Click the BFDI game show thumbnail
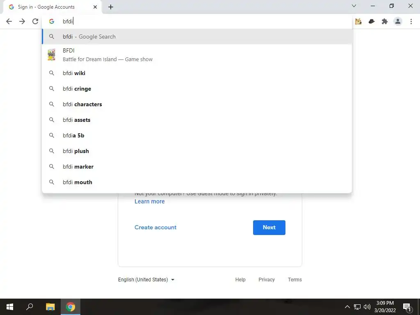The height and width of the screenshot is (315, 420). coord(51,55)
